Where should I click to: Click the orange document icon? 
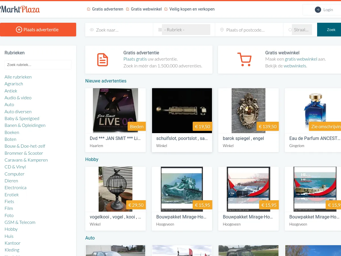click(103, 60)
